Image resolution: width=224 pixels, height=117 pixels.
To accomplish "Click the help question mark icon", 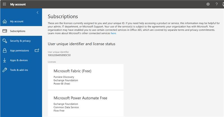I will tap(216, 4).
